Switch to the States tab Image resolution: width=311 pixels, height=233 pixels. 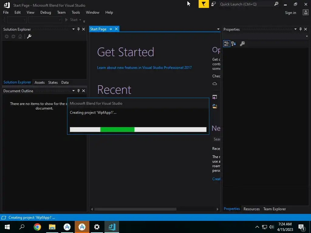pyautogui.click(x=53, y=83)
